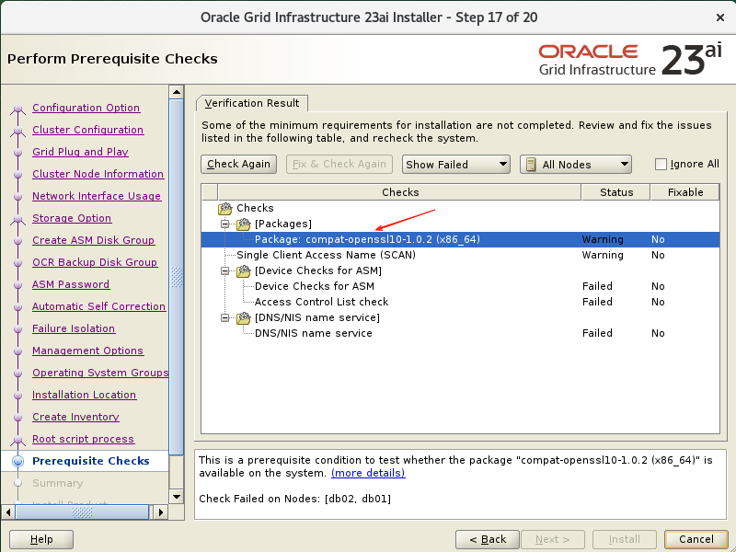Open the (more details) link

tap(368, 473)
